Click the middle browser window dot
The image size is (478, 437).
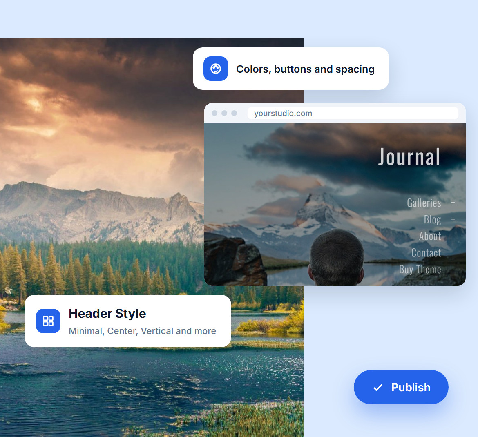[x=224, y=113]
